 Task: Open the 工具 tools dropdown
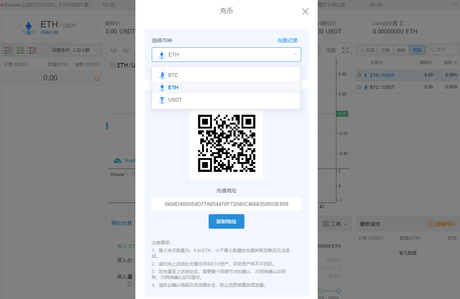[335, 224]
